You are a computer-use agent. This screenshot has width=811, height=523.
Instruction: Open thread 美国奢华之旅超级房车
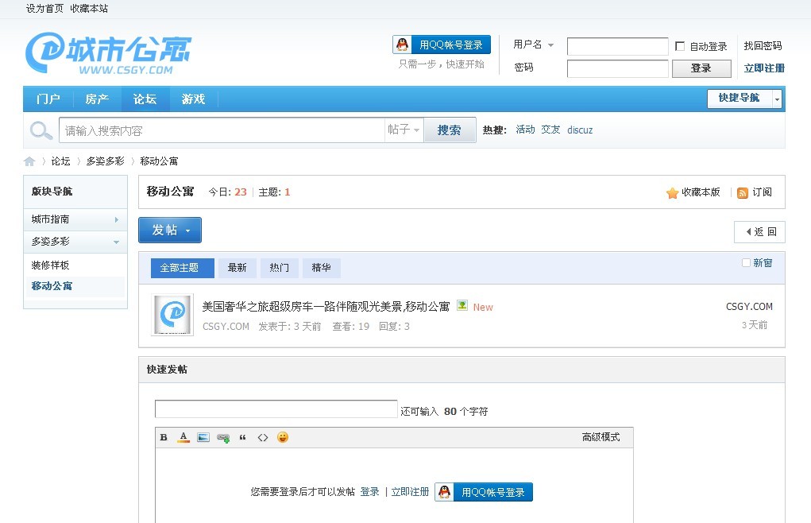click(x=326, y=307)
